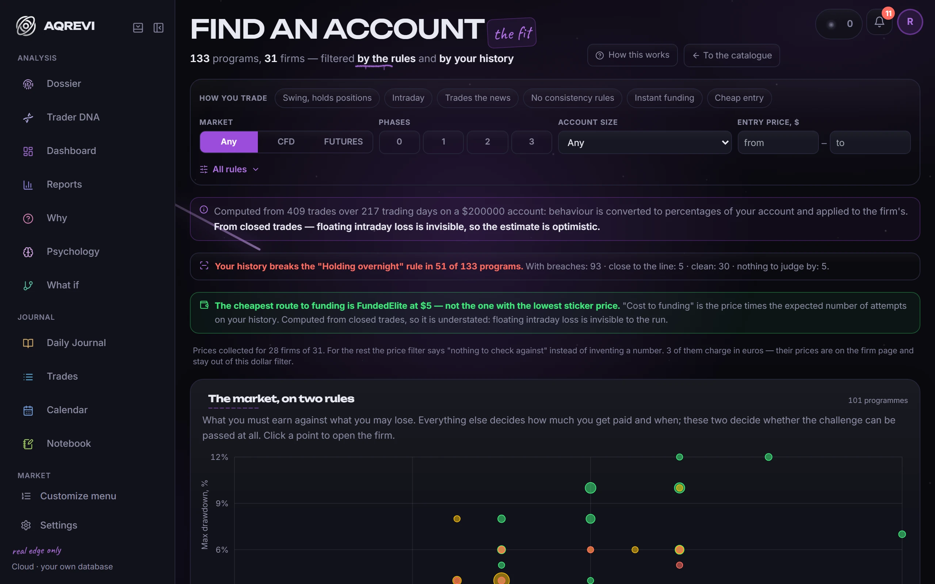Image resolution: width=935 pixels, height=584 pixels.
Task: Open the Psychology brain icon
Action: 28,252
